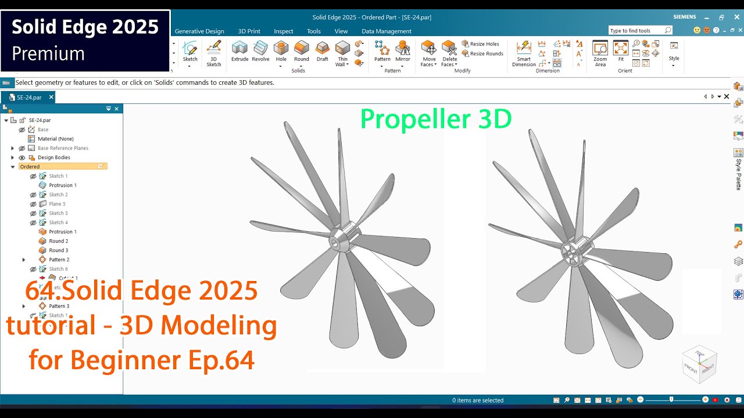Click the Smart Dimension tool

pyautogui.click(x=524, y=53)
